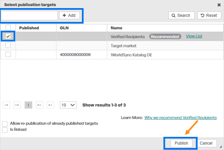Viewport: 224px width, 150px height.
Task: Check the 1WorldSync Katalog DE row
Action: coord(8,54)
